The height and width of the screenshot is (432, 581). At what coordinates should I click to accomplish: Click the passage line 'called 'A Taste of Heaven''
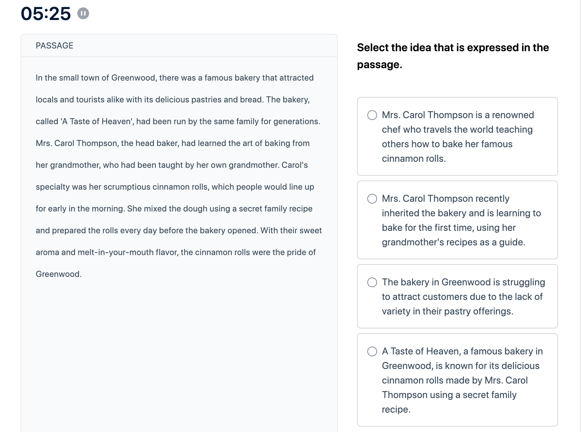pos(178,121)
